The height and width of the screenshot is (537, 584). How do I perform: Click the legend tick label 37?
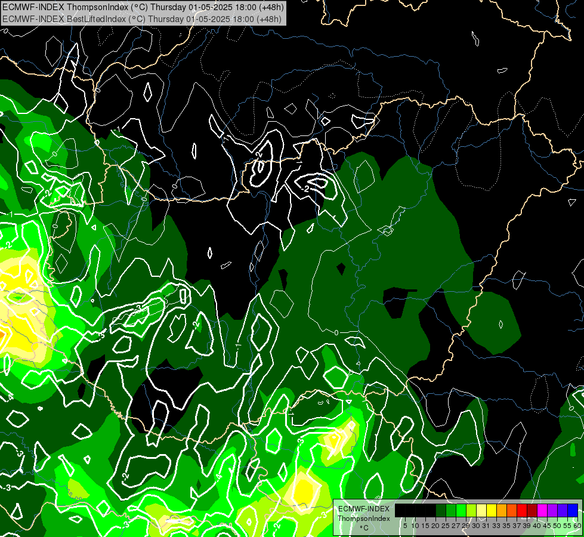[x=517, y=526]
